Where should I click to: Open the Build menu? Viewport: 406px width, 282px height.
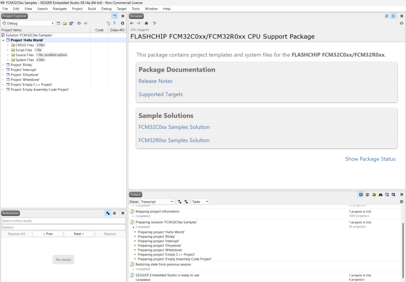click(x=92, y=9)
